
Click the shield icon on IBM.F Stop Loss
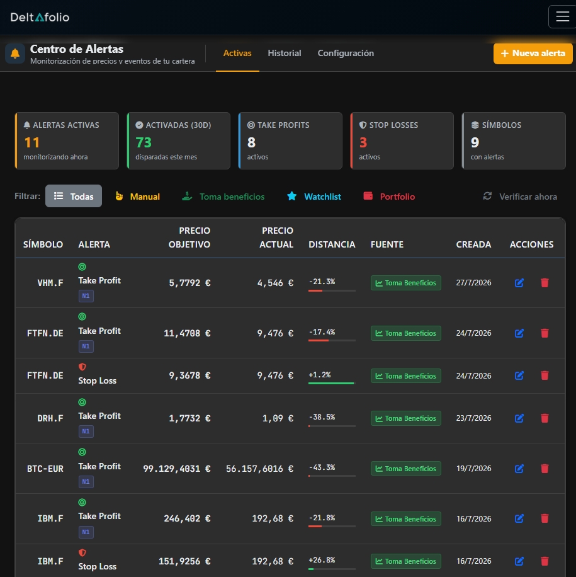click(x=82, y=552)
